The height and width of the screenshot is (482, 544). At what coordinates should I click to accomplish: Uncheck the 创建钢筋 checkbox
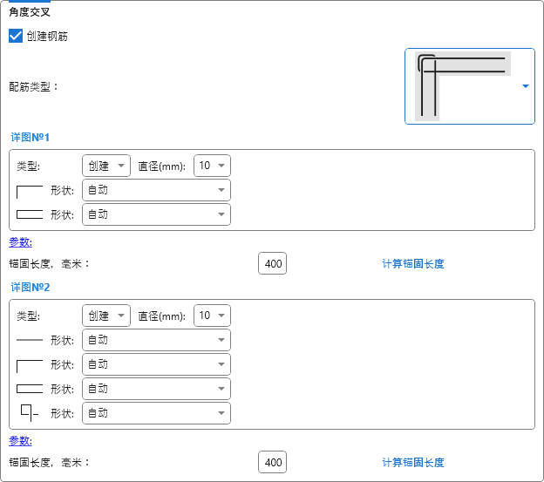16,37
